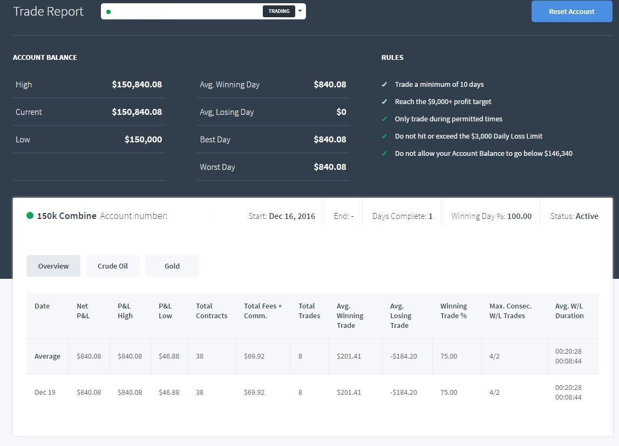Click checkmark beside $9,000+ profit target rule
Viewport: 619px width, 446px height.
point(384,102)
